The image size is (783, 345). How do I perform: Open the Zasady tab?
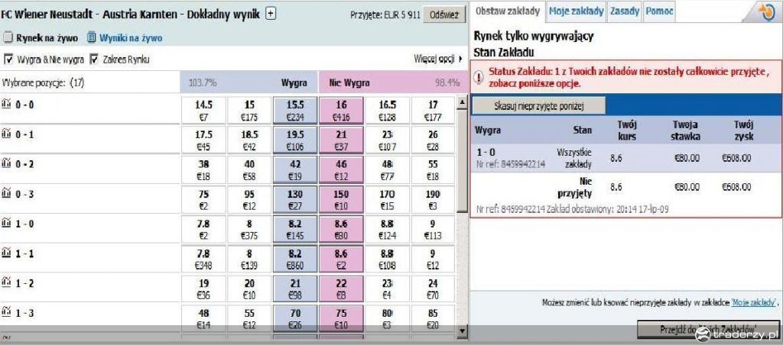624,11
